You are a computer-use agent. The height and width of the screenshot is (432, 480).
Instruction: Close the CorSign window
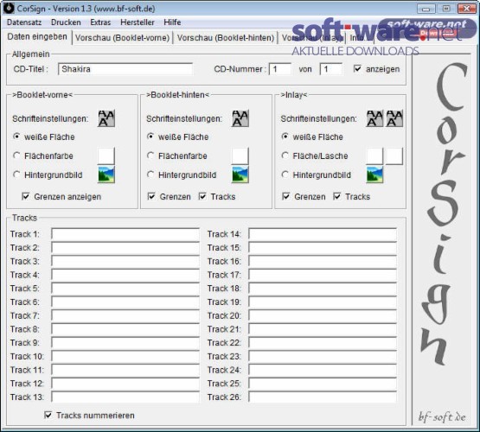pos(466,9)
